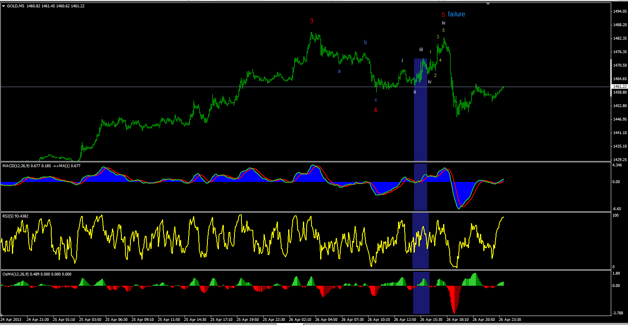
Task: Click the 1429.25 price axis label
Action: click(x=619, y=160)
